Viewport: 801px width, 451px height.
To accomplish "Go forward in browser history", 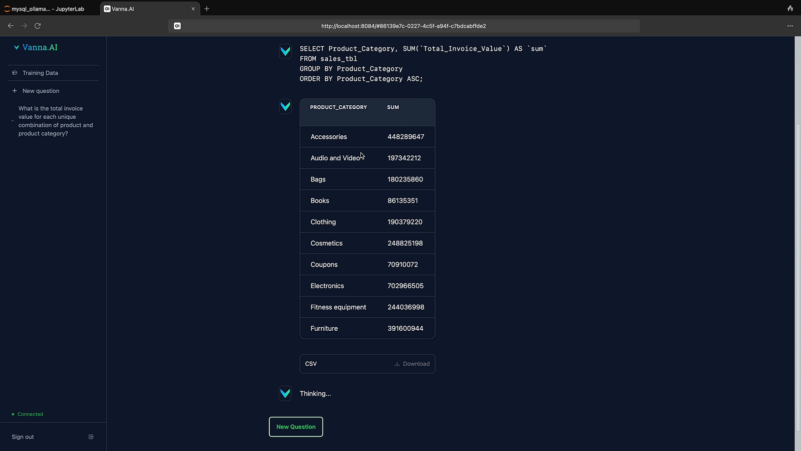I will pos(24,26).
